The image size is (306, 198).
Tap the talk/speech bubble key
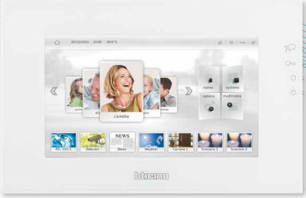[x=290, y=48]
